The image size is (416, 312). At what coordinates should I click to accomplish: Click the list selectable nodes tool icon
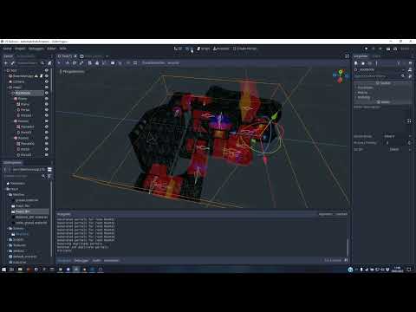click(x=90, y=63)
